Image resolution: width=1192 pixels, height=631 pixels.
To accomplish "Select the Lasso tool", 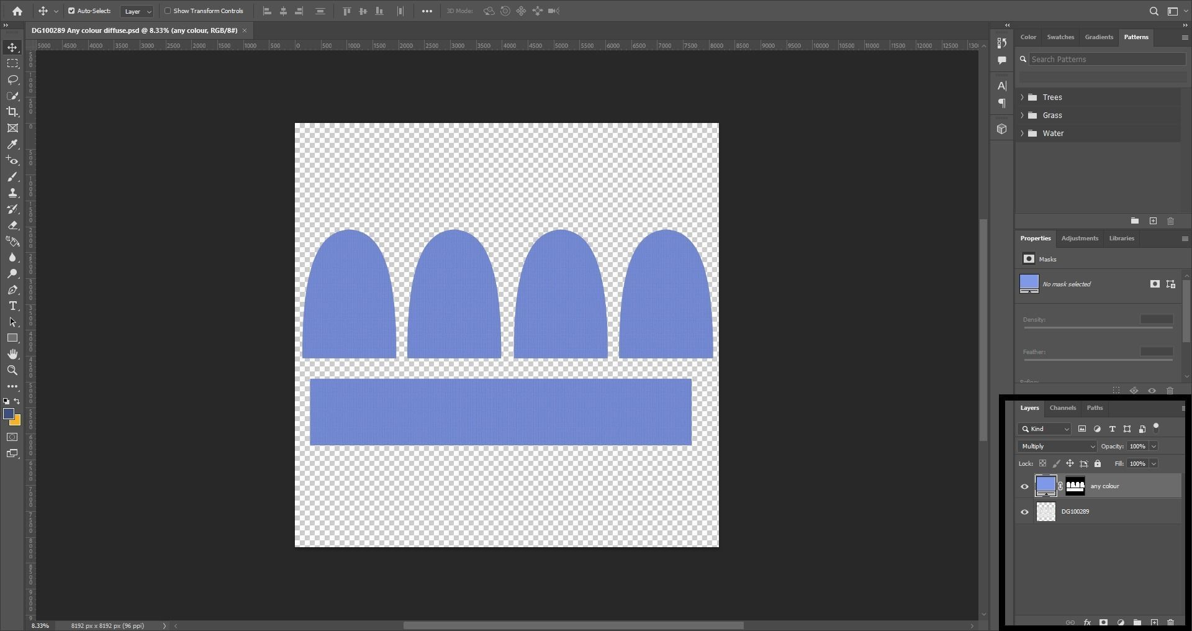I will 12,79.
